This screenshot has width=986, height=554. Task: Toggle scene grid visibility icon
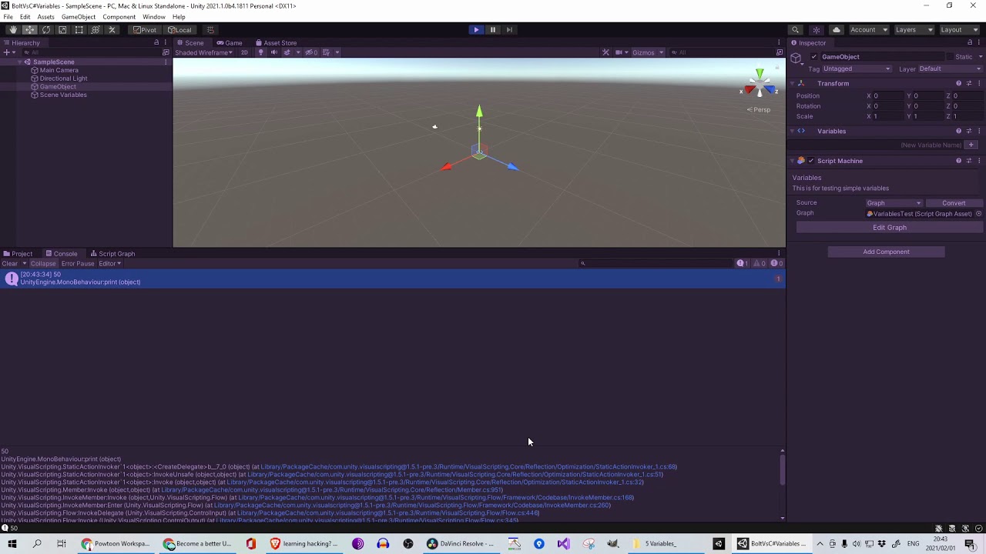click(326, 52)
